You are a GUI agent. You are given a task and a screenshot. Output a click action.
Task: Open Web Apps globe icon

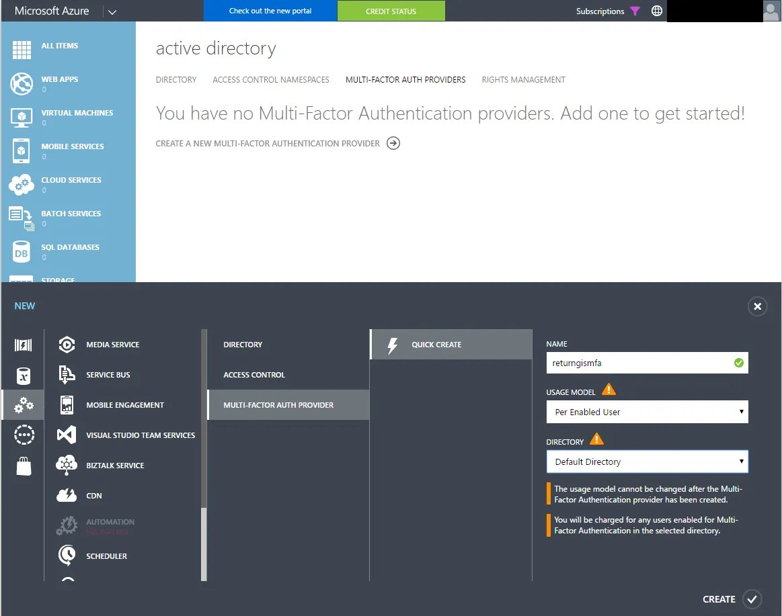[22, 84]
